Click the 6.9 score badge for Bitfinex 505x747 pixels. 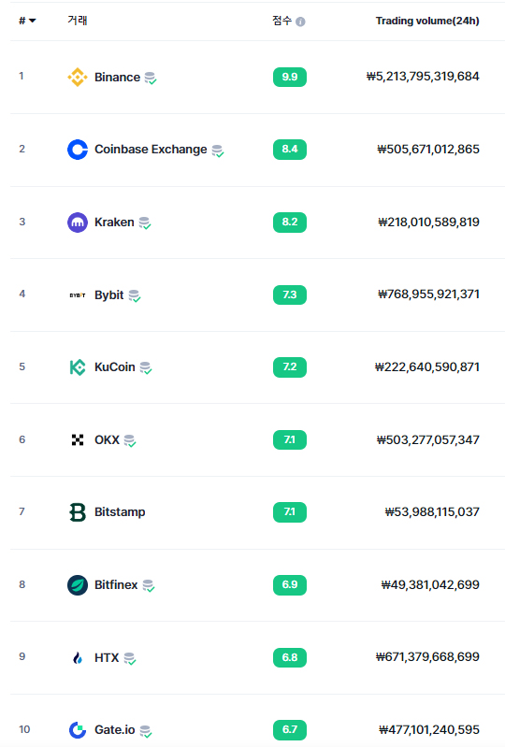290,585
